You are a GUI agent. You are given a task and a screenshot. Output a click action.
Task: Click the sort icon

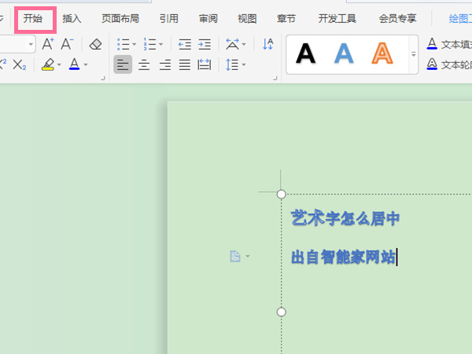click(268, 44)
